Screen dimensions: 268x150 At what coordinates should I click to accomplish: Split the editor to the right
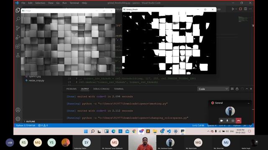tap(245, 9)
